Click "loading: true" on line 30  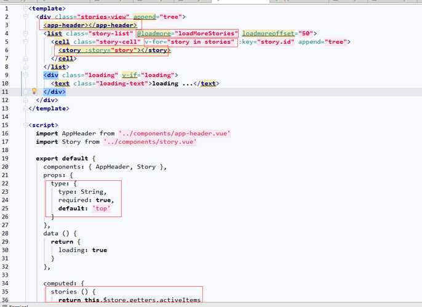pyautogui.click(x=82, y=250)
